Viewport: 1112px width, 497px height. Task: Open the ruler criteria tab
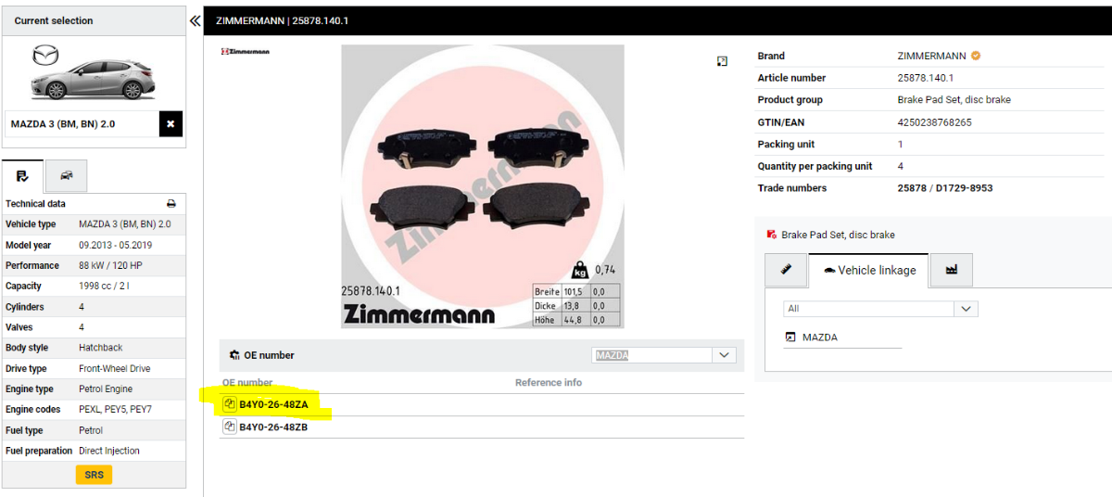tap(786, 270)
